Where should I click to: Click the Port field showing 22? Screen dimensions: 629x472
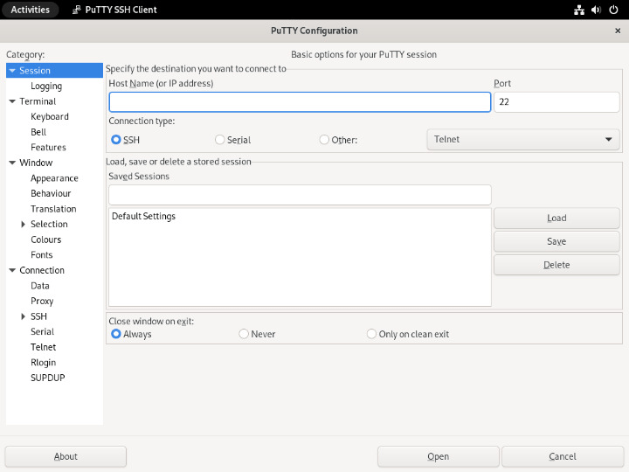[556, 102]
